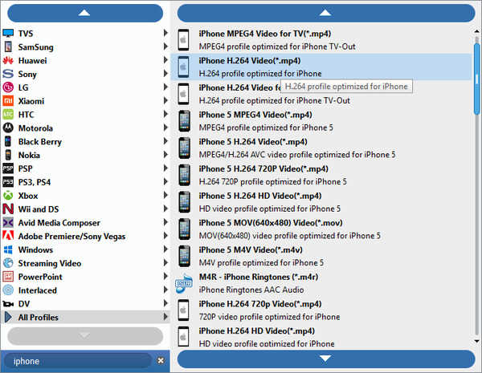Open the LG category
Image resolution: width=482 pixels, height=373 pixels.
[85, 87]
